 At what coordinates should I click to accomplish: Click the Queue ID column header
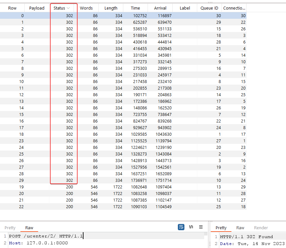[x=209, y=8]
